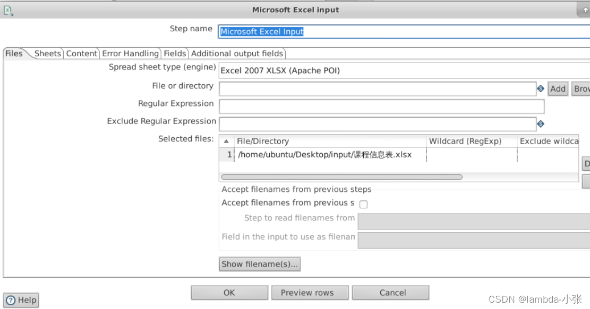Click into Regular Expression field
Viewport: 590px width, 309px height.
[x=381, y=106]
